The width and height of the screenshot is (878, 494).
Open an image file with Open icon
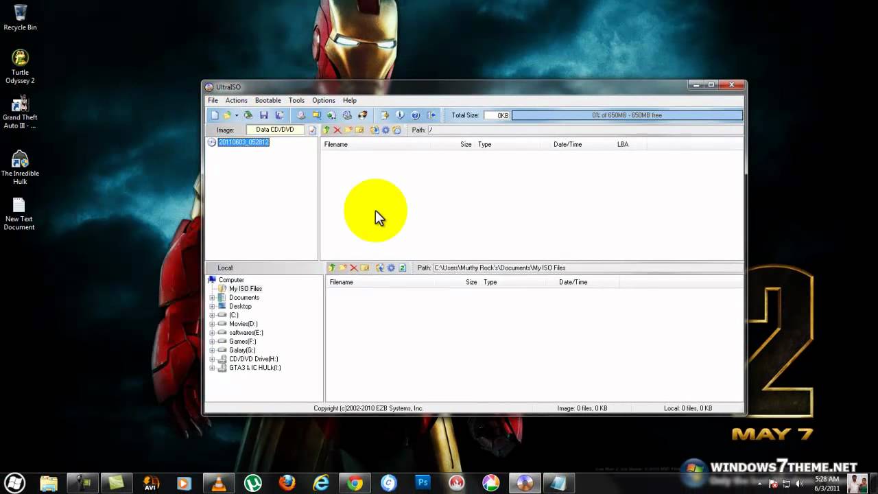point(227,115)
